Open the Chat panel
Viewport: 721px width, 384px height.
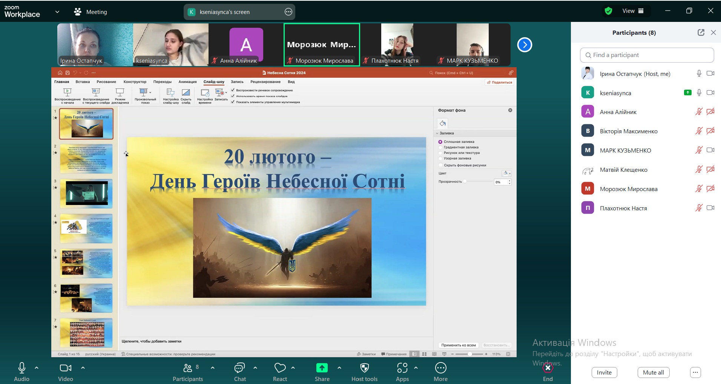[x=240, y=372]
